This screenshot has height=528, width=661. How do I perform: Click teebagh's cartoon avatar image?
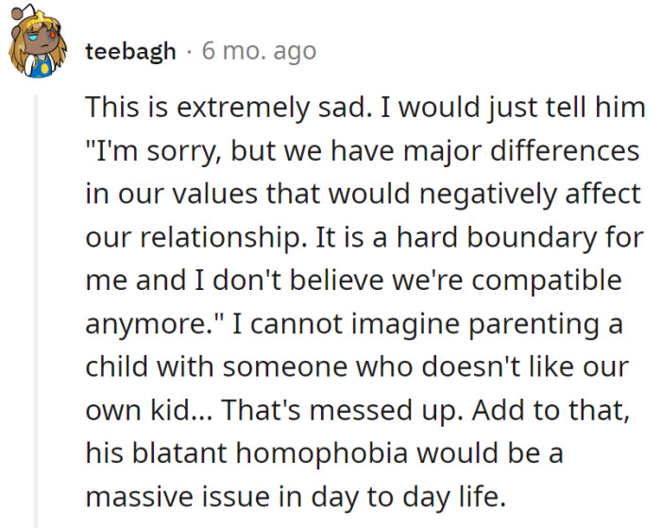tap(37, 49)
